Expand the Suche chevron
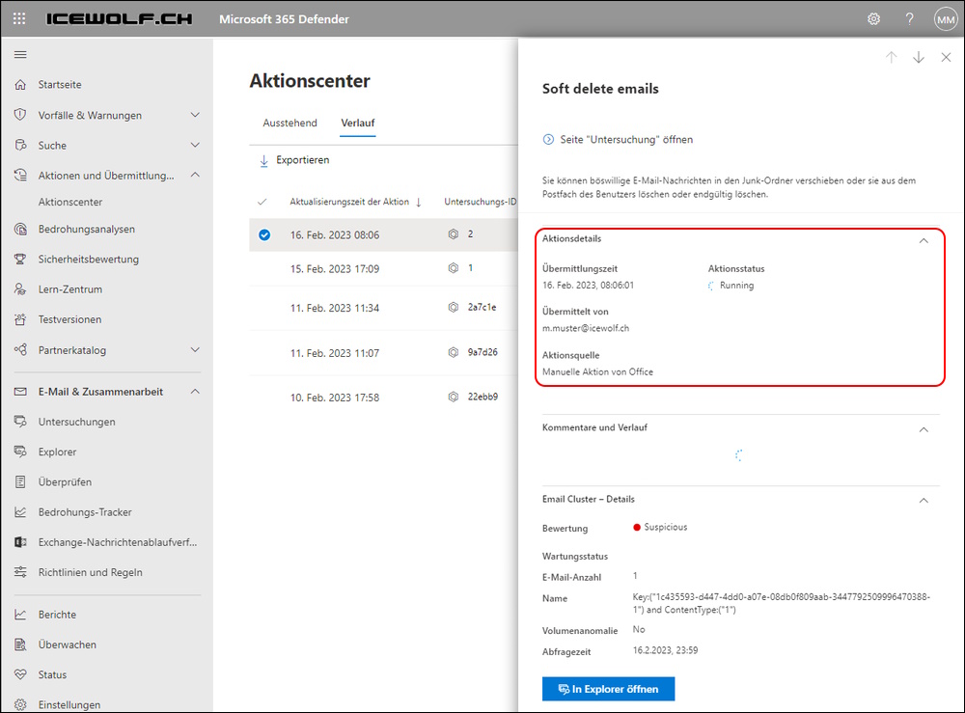This screenshot has height=713, width=965. [x=195, y=145]
